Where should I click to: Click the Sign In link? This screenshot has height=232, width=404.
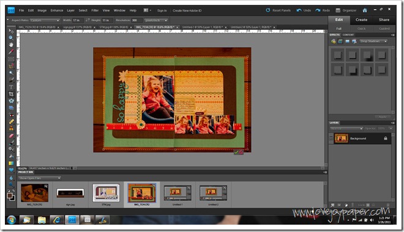click(x=162, y=11)
